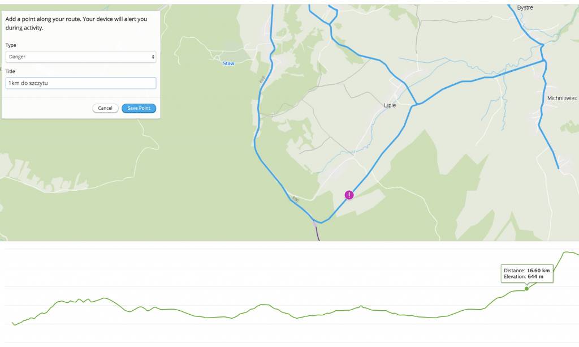The height and width of the screenshot is (347, 579).
Task: Click the route fork just right of Lipie
Action: [417, 104]
